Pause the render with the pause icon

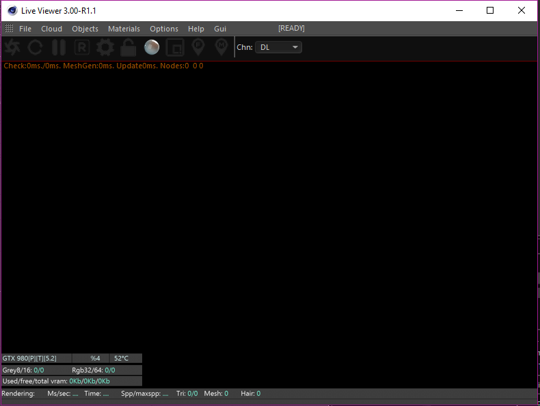[59, 47]
